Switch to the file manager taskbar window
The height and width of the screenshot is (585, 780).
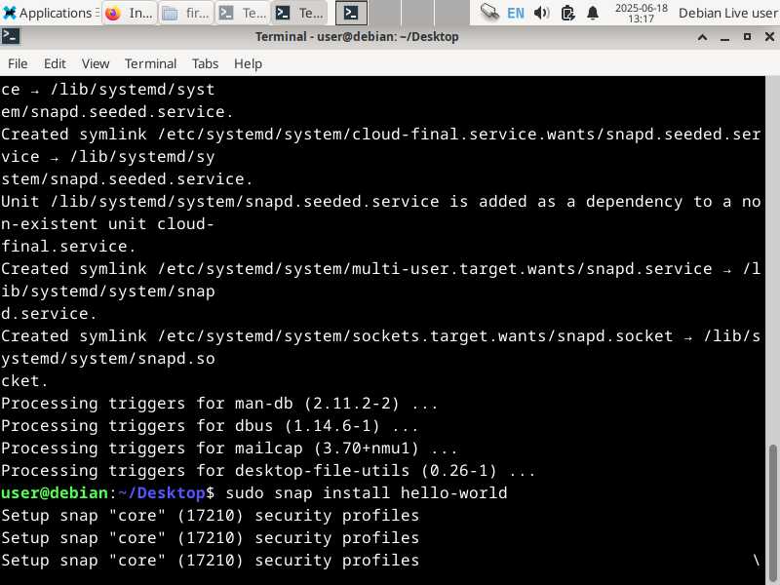click(186, 13)
